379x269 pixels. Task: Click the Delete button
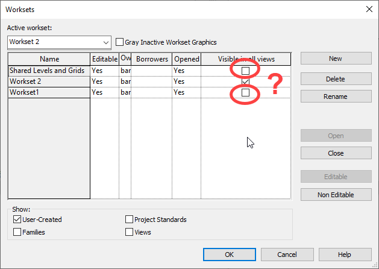pyautogui.click(x=336, y=79)
